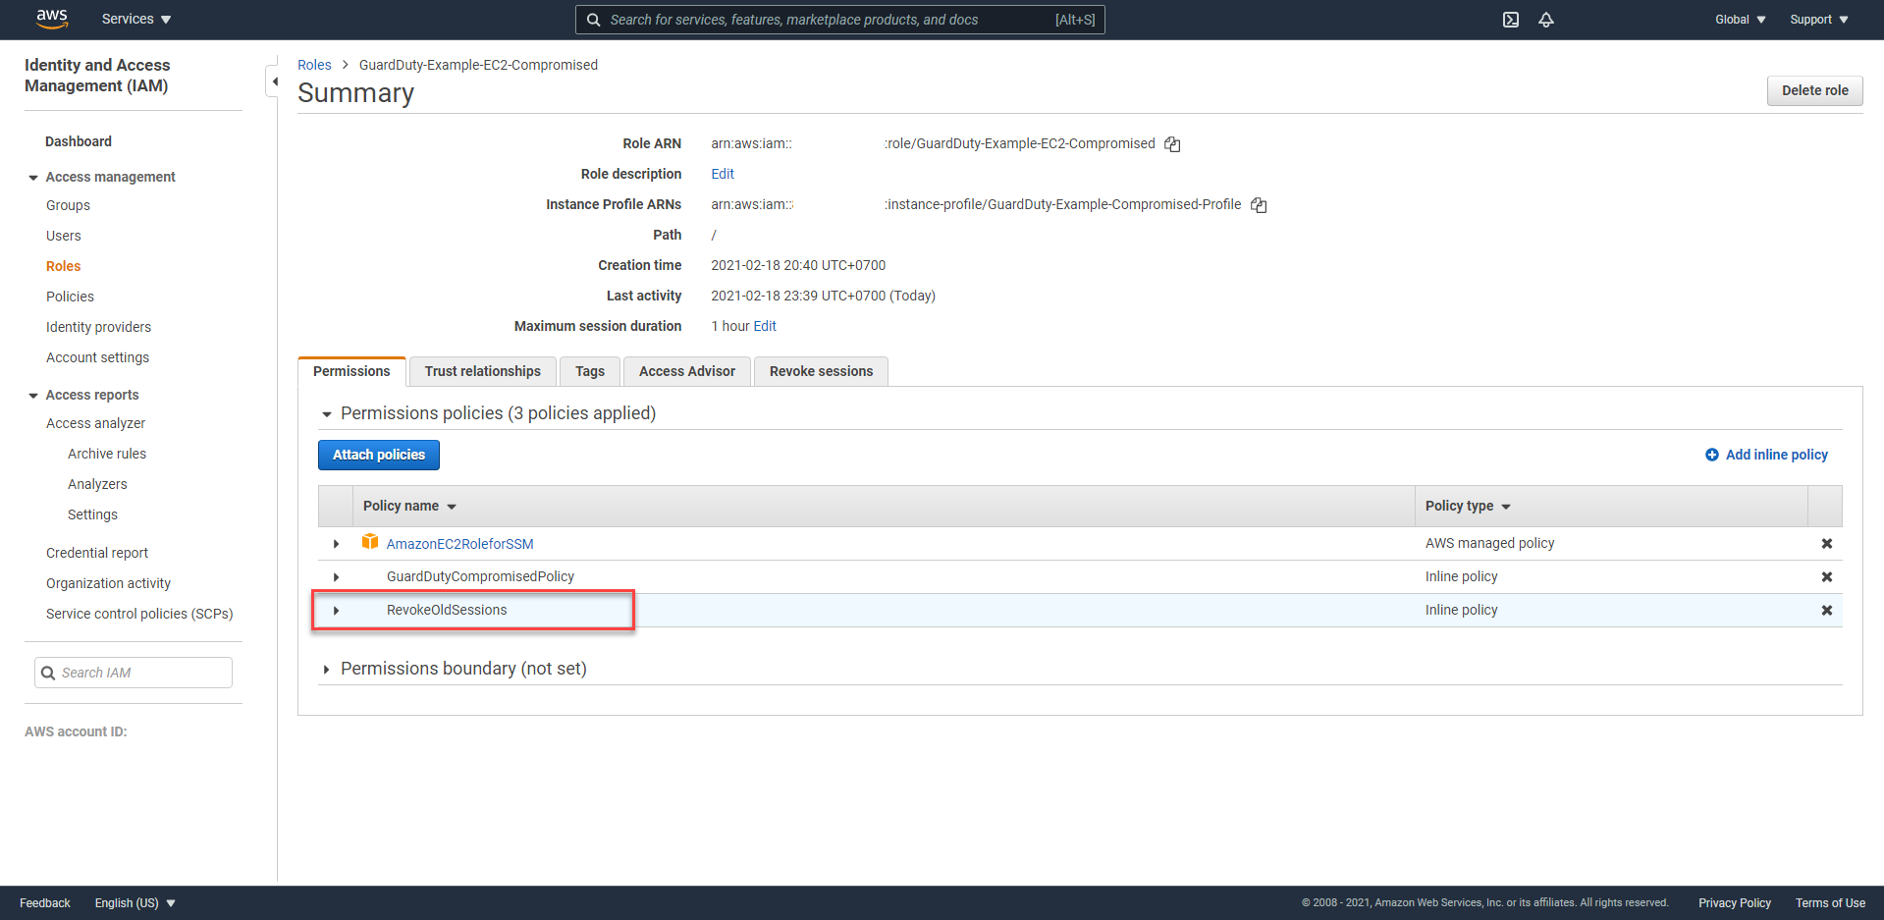Open Analyzers in the sidebar
Image resolution: width=1884 pixels, height=920 pixels.
97,484
